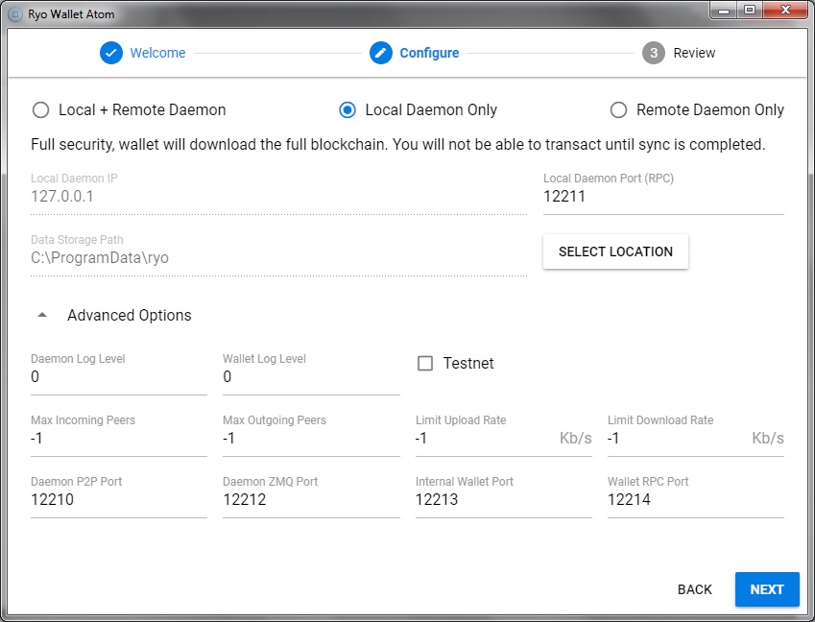Select Remote Daemon Only radio button
Image resolution: width=815 pixels, height=622 pixels.
point(618,110)
